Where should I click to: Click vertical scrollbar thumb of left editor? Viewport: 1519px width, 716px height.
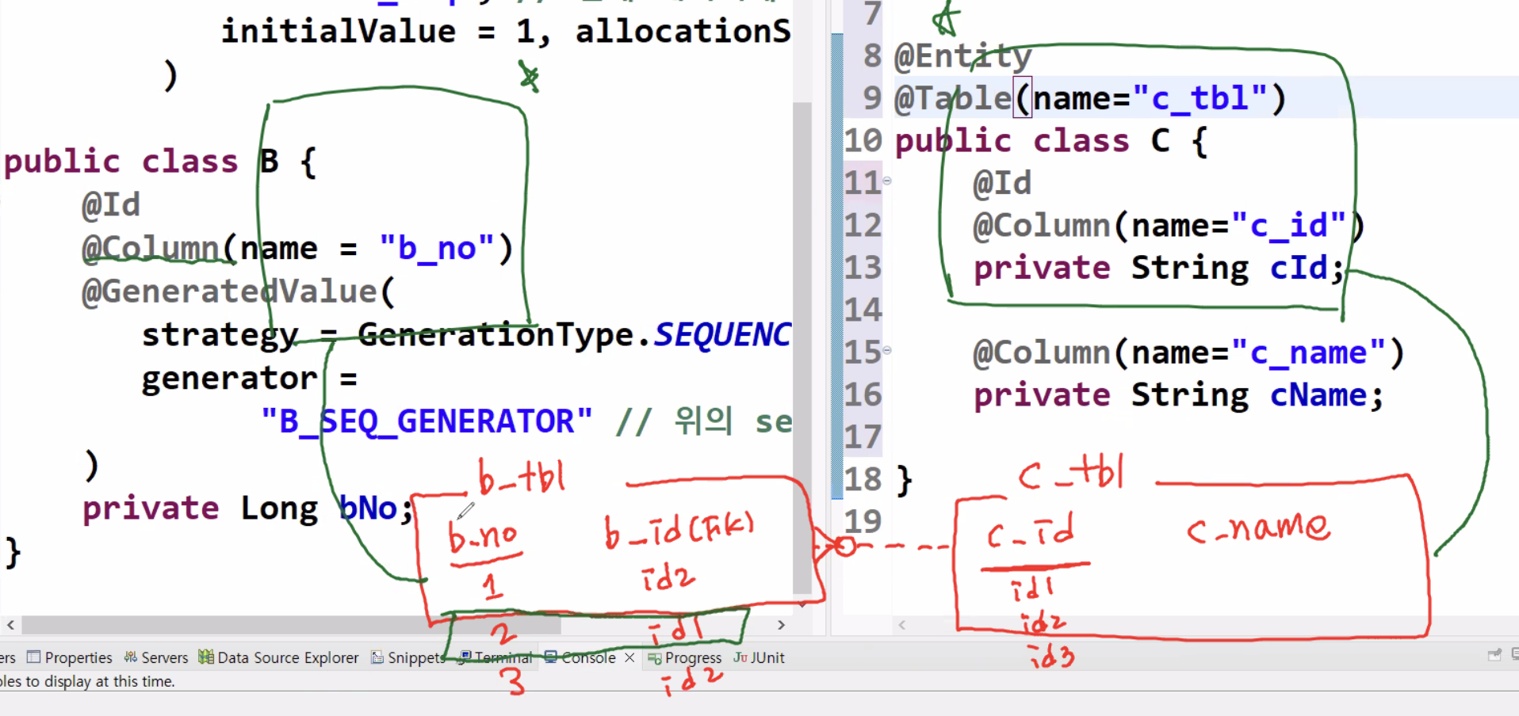click(802, 347)
